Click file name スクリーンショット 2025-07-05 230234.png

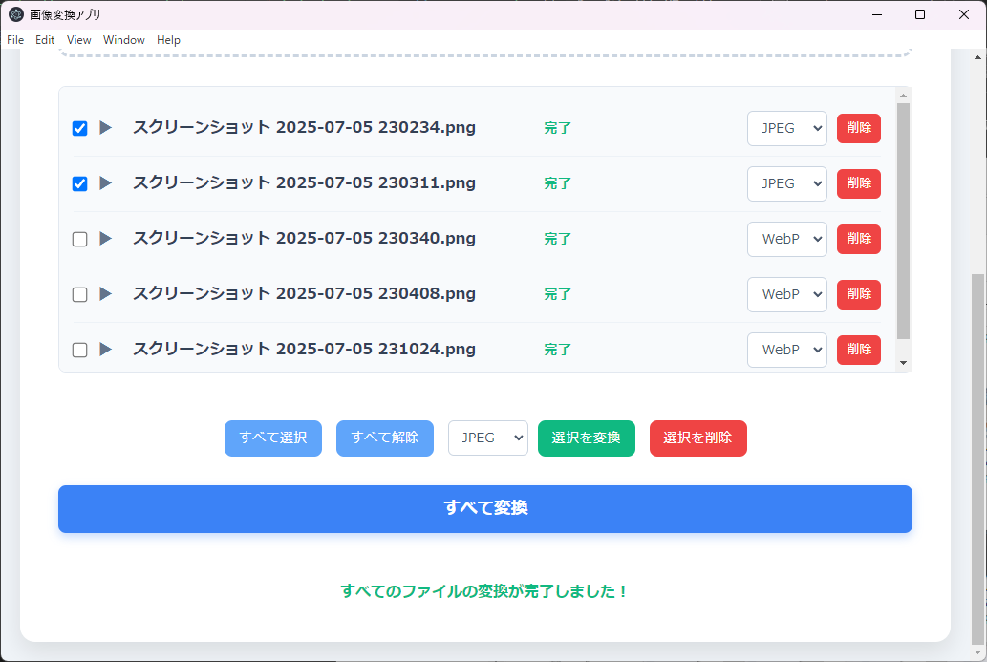coord(304,128)
